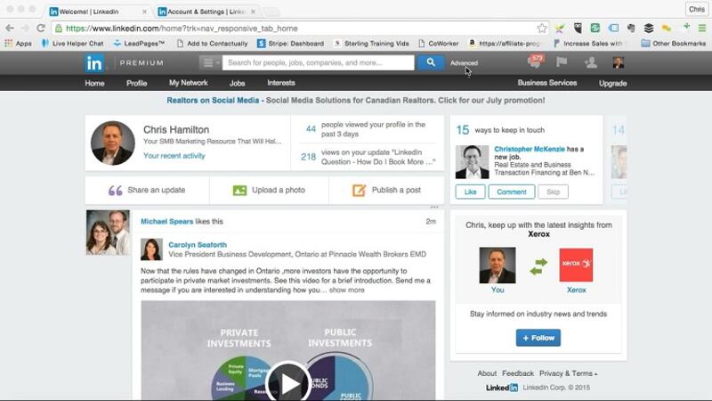Click the Xerox logo image

click(x=576, y=265)
